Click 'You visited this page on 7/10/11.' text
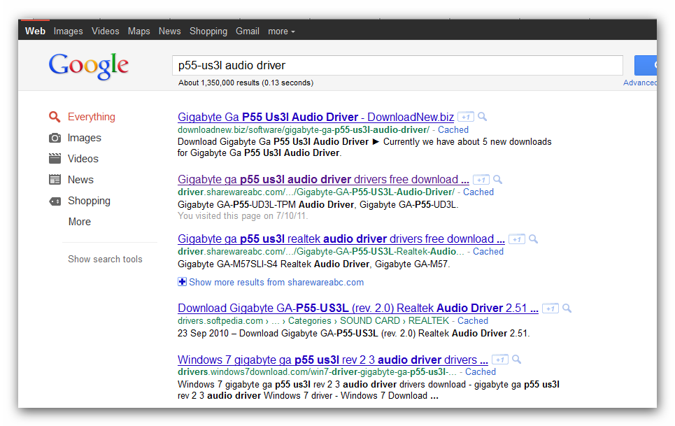Image resolution: width=675 pixels, height=426 pixels. pyautogui.click(x=243, y=216)
